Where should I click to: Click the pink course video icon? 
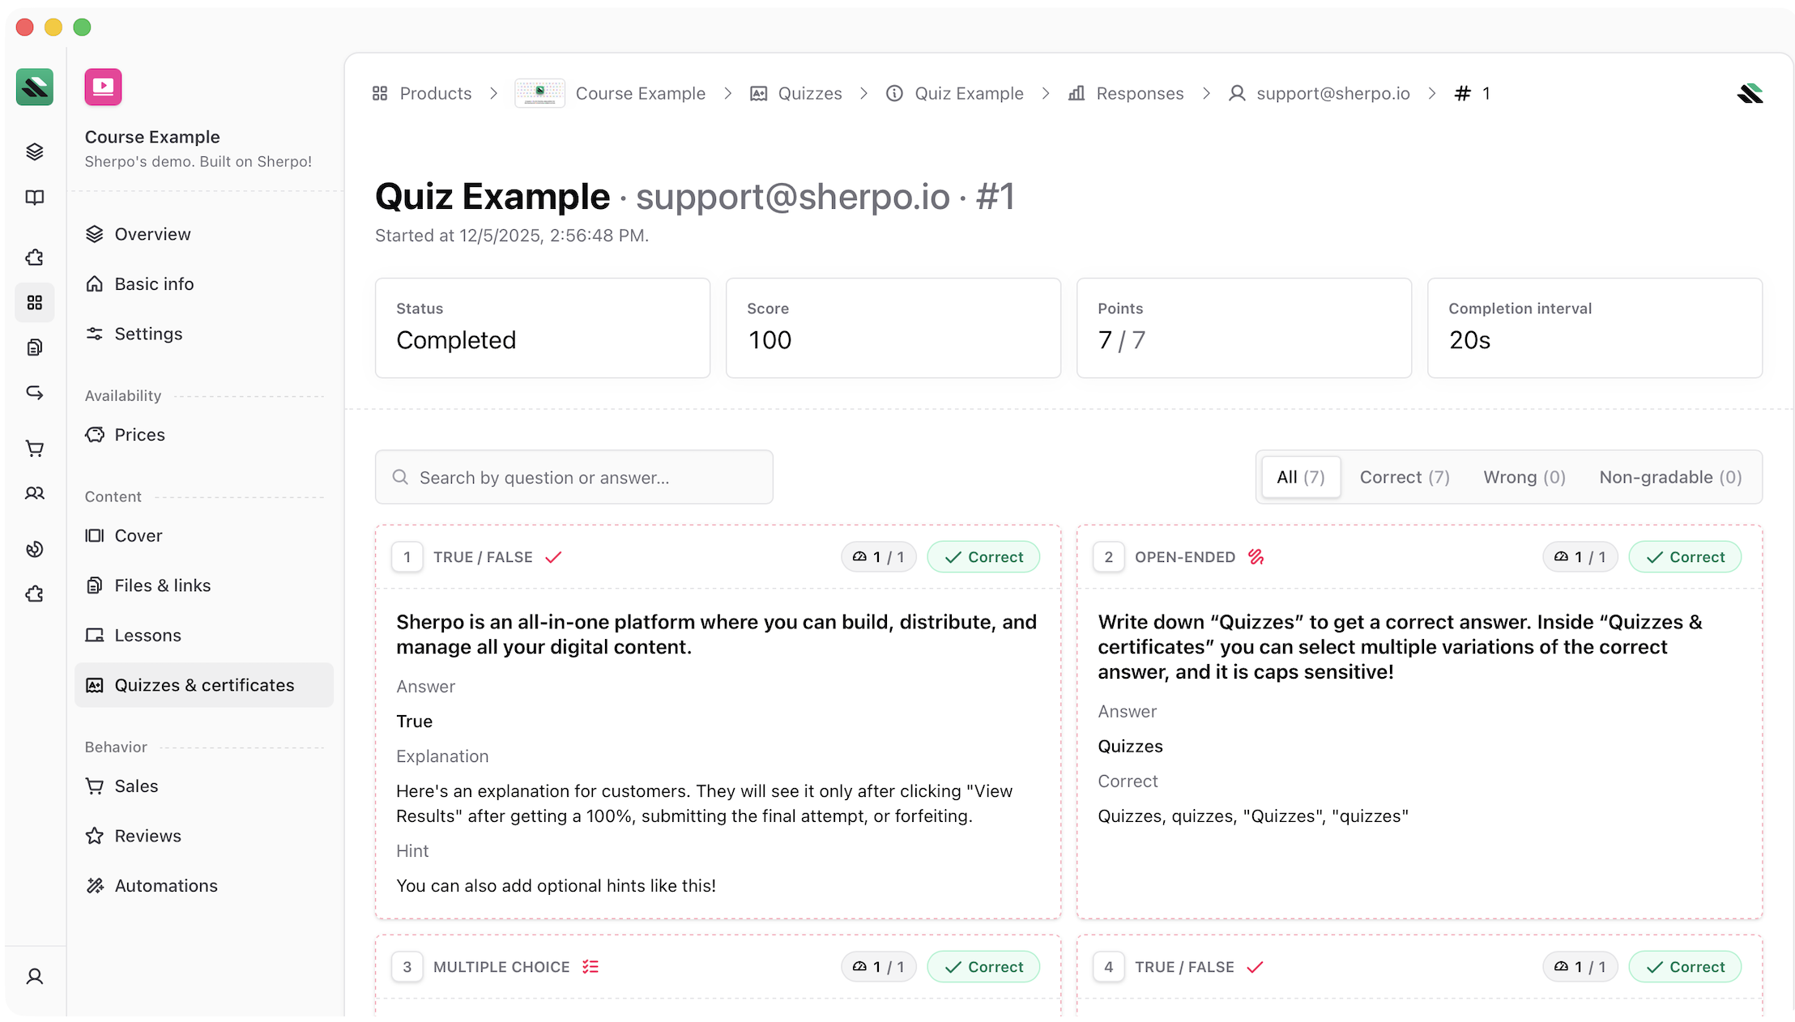103,87
